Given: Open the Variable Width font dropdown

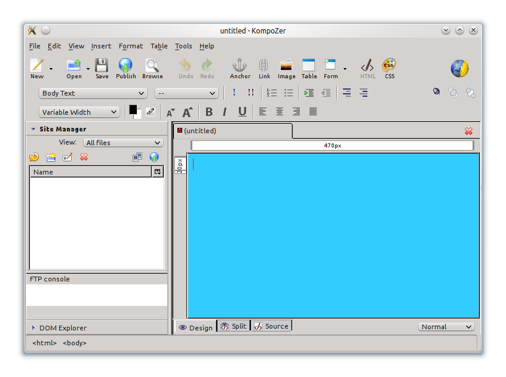Looking at the screenshot, I should [79, 112].
